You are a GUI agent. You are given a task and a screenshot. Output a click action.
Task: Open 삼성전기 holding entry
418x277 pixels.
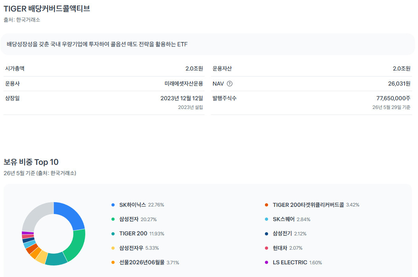tap(282, 233)
